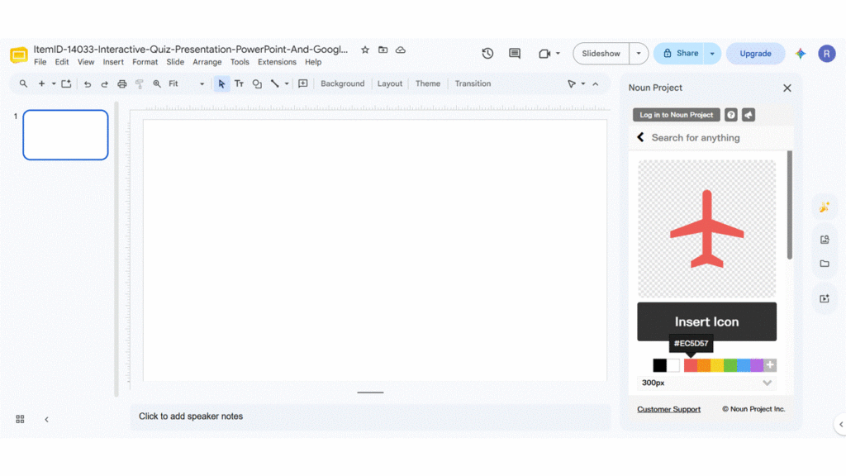The image size is (846, 476).
Task: Add a custom color plus swatch
Action: click(x=770, y=365)
